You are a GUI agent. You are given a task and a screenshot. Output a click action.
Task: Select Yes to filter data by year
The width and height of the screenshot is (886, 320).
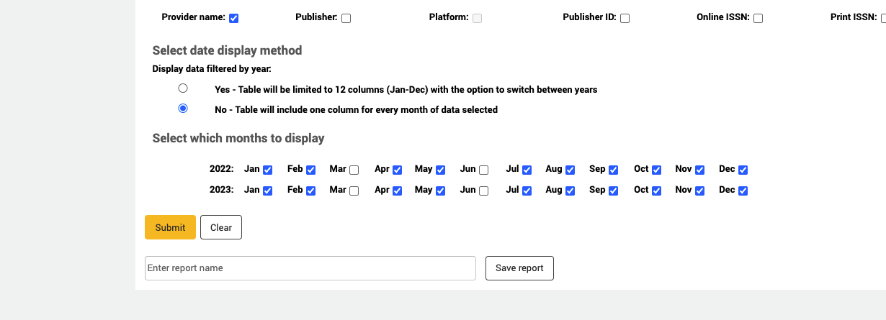click(183, 88)
